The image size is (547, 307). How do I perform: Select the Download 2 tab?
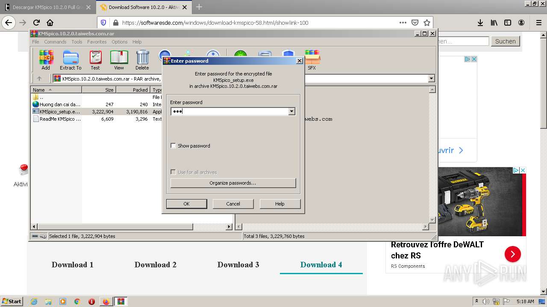click(x=156, y=265)
